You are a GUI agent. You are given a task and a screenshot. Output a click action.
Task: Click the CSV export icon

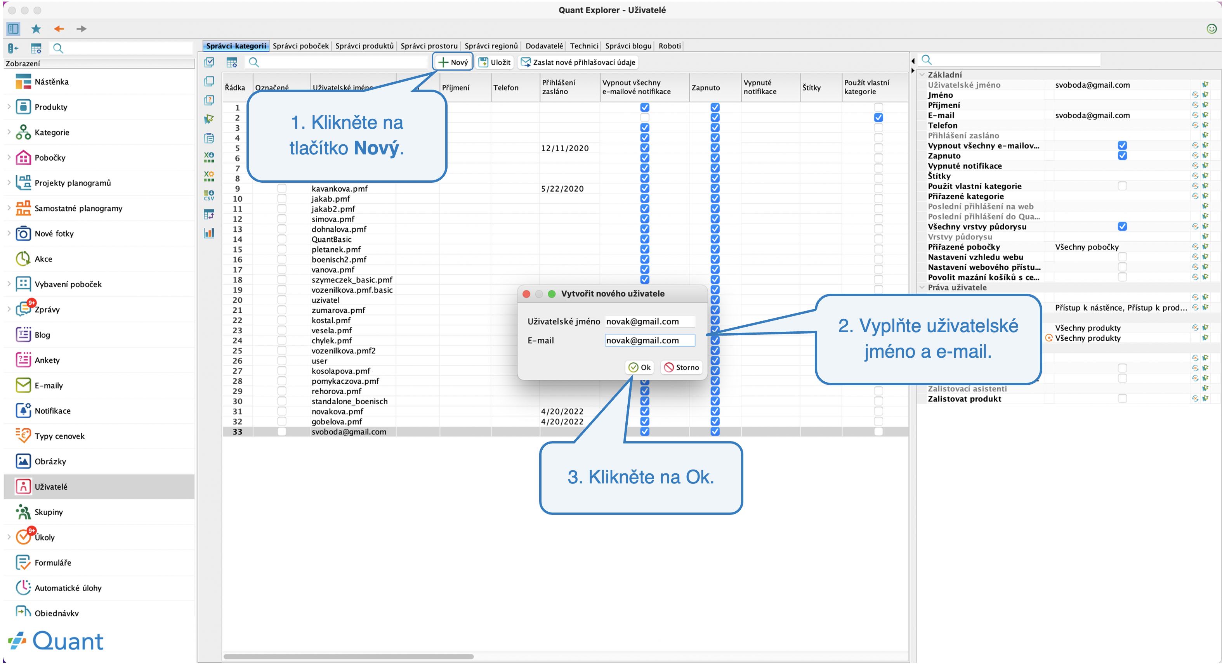[209, 195]
